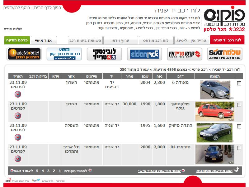
Task: Open the silver מאזדה 6 photo thumbnail
Action: (215, 90)
